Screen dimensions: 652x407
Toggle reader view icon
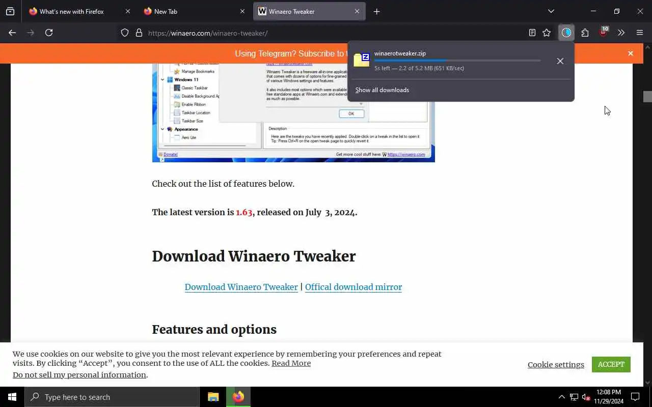pos(532,33)
